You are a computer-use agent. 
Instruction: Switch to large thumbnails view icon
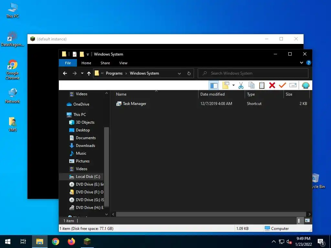[x=307, y=221]
